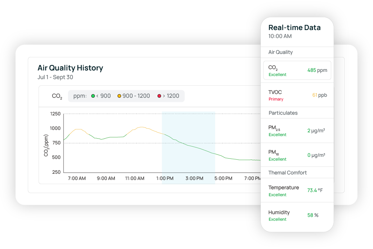Click the Temperature Excellent indicator
373x249 pixels.
point(277,195)
